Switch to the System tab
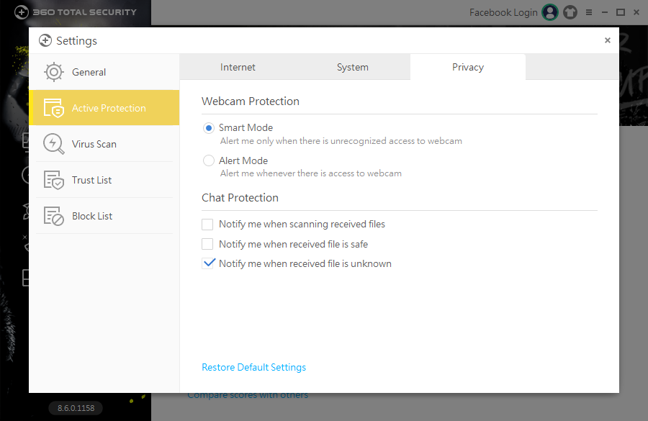This screenshot has height=421, width=648. tap(353, 67)
